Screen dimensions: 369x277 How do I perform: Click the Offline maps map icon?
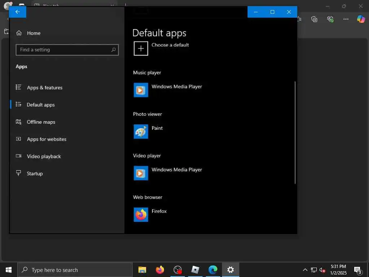[18, 122]
